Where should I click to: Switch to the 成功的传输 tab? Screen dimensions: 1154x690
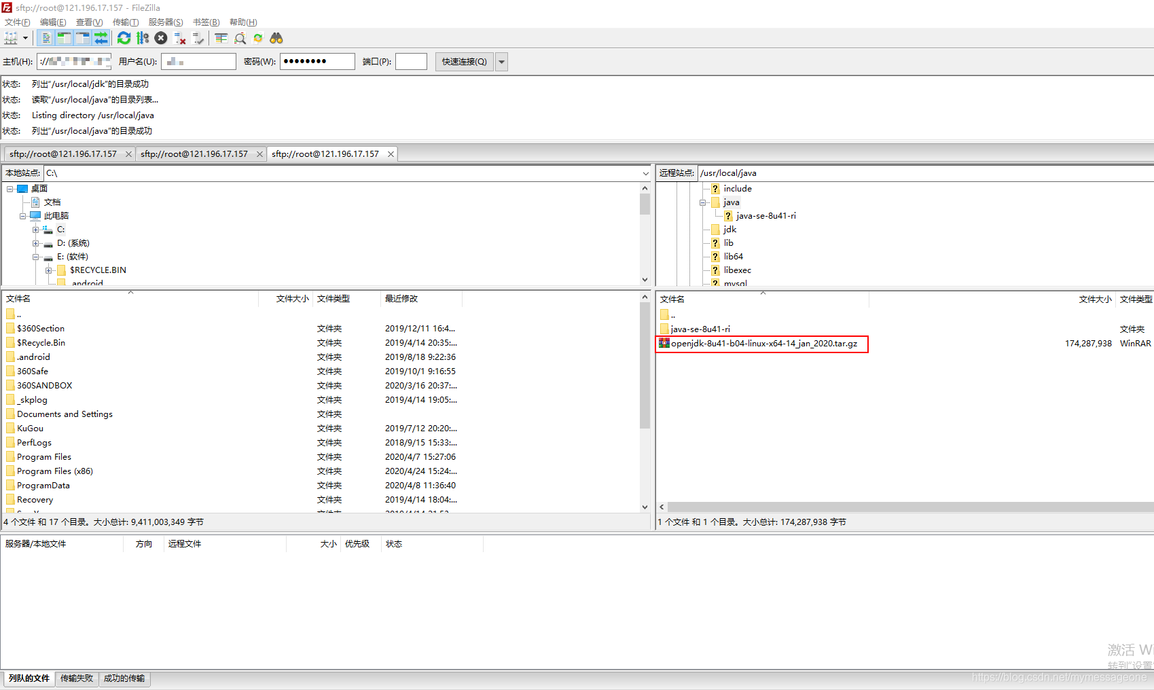tap(124, 678)
